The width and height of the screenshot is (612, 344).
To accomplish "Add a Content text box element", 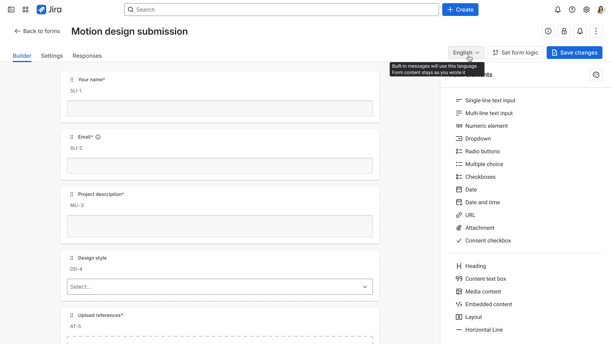I will (x=481, y=279).
